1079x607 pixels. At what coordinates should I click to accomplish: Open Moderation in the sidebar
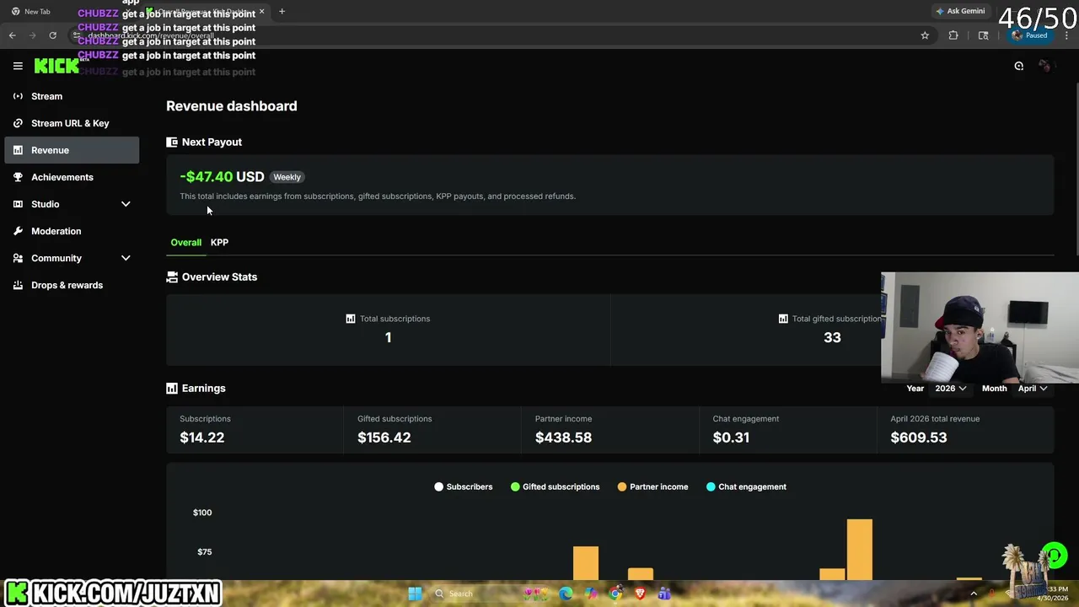pos(72,231)
